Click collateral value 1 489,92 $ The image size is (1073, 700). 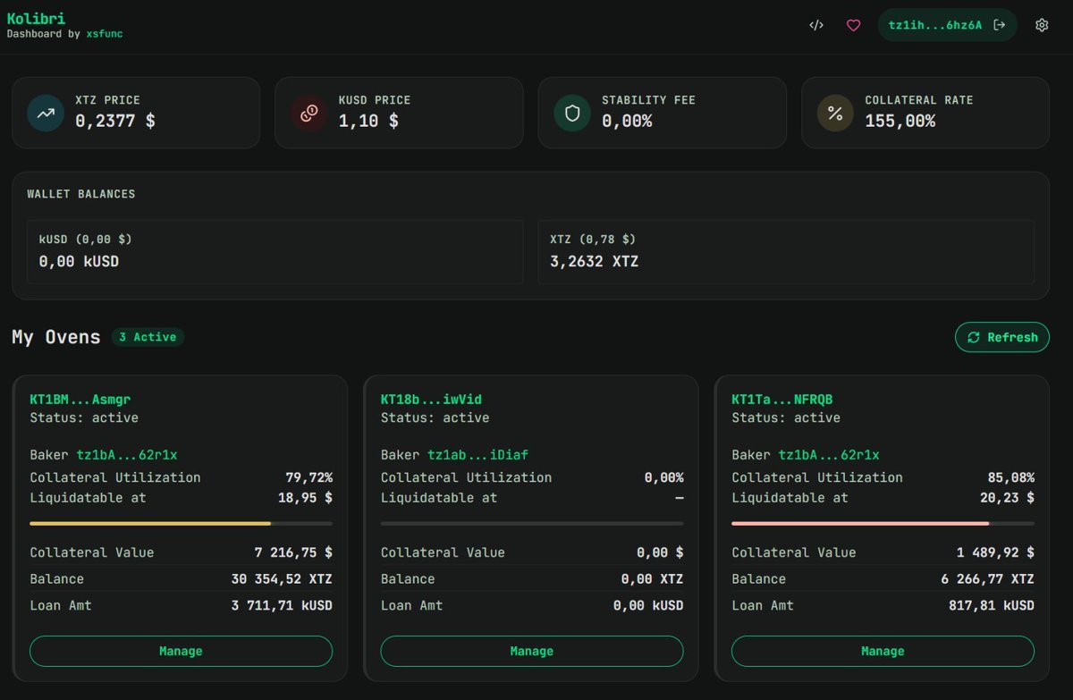(995, 552)
